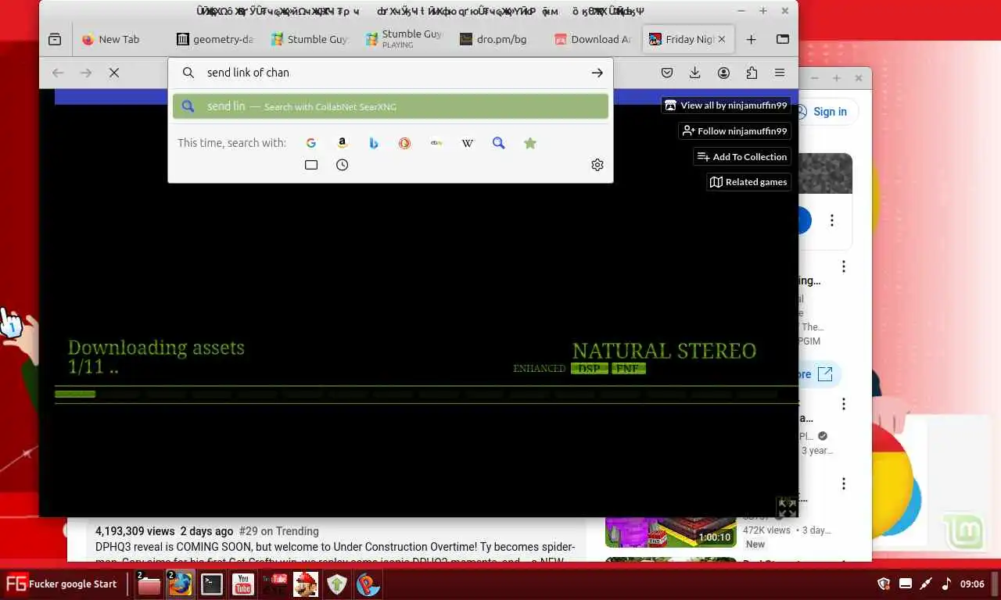Open the Firefox View icon left of tabs
The image size is (1001, 600).
click(55, 39)
